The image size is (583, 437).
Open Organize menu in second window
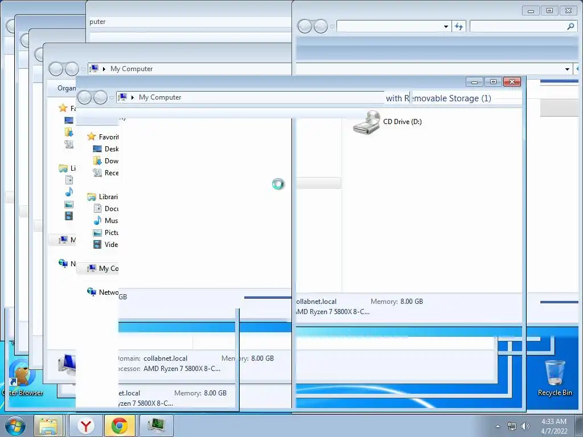pyautogui.click(x=66, y=88)
